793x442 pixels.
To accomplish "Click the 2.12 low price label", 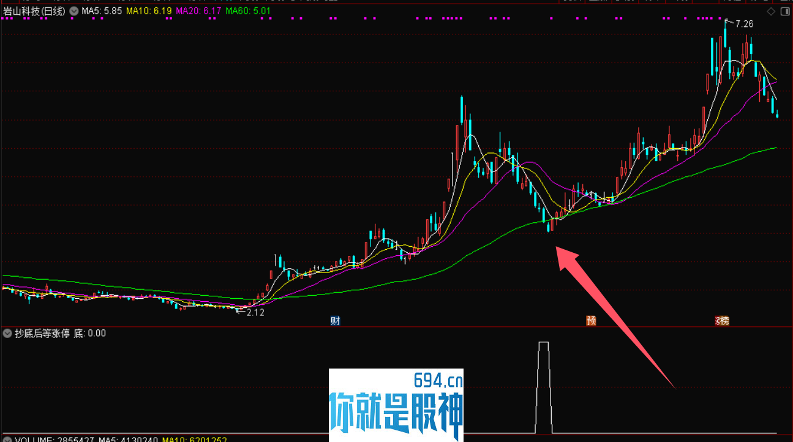I will click(x=255, y=312).
